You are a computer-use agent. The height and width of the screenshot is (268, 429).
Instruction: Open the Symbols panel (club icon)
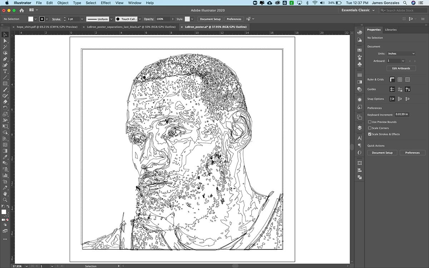click(360, 64)
